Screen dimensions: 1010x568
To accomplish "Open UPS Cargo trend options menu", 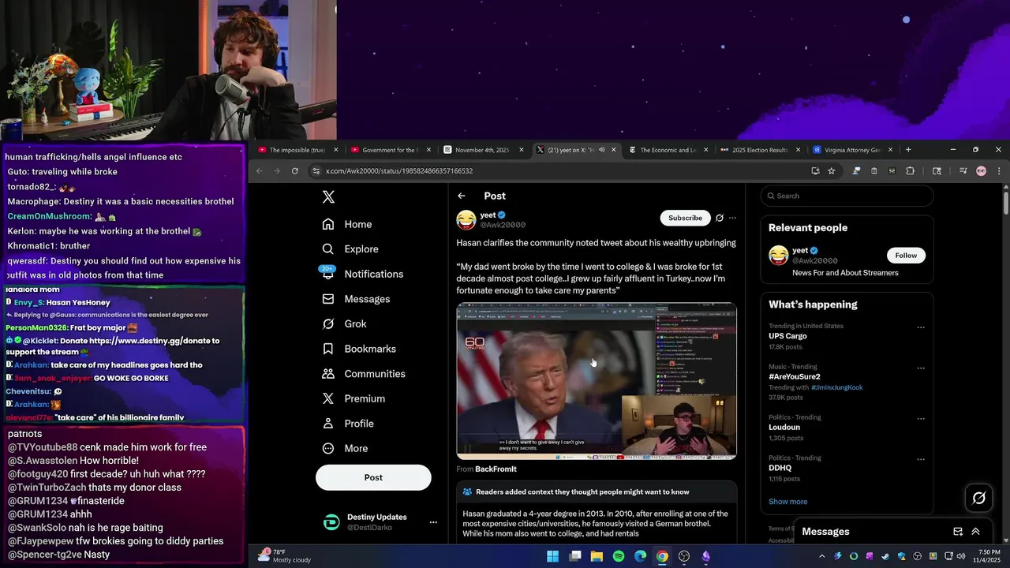I will [x=920, y=327].
